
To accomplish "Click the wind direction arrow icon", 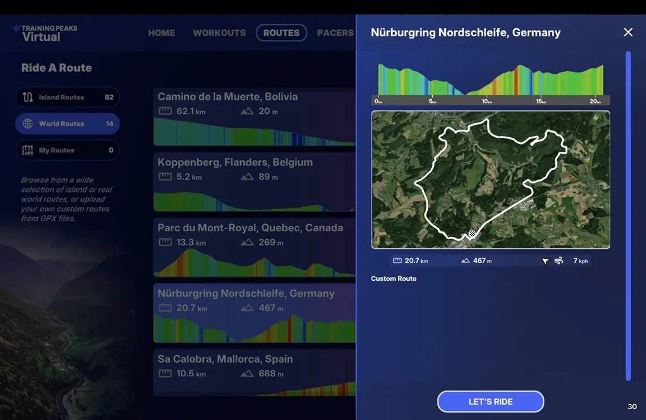I will click(545, 261).
